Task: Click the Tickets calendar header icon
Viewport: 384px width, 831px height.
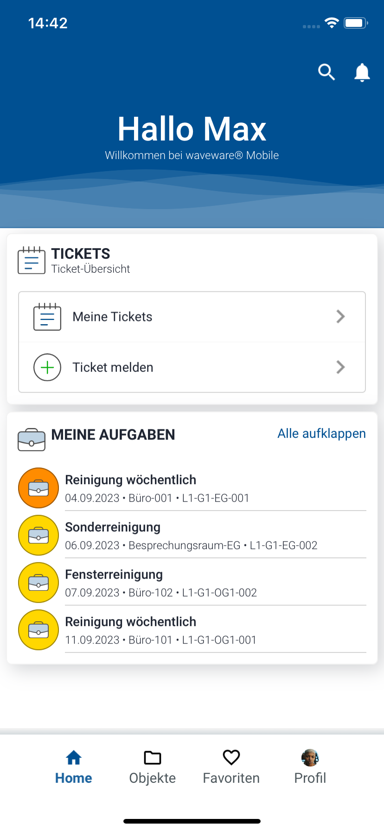Action: [x=32, y=260]
